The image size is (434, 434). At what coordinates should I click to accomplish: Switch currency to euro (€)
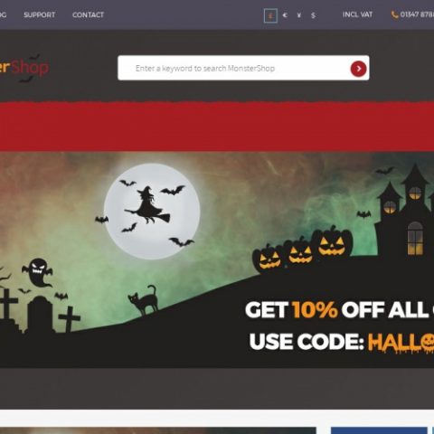click(x=285, y=15)
